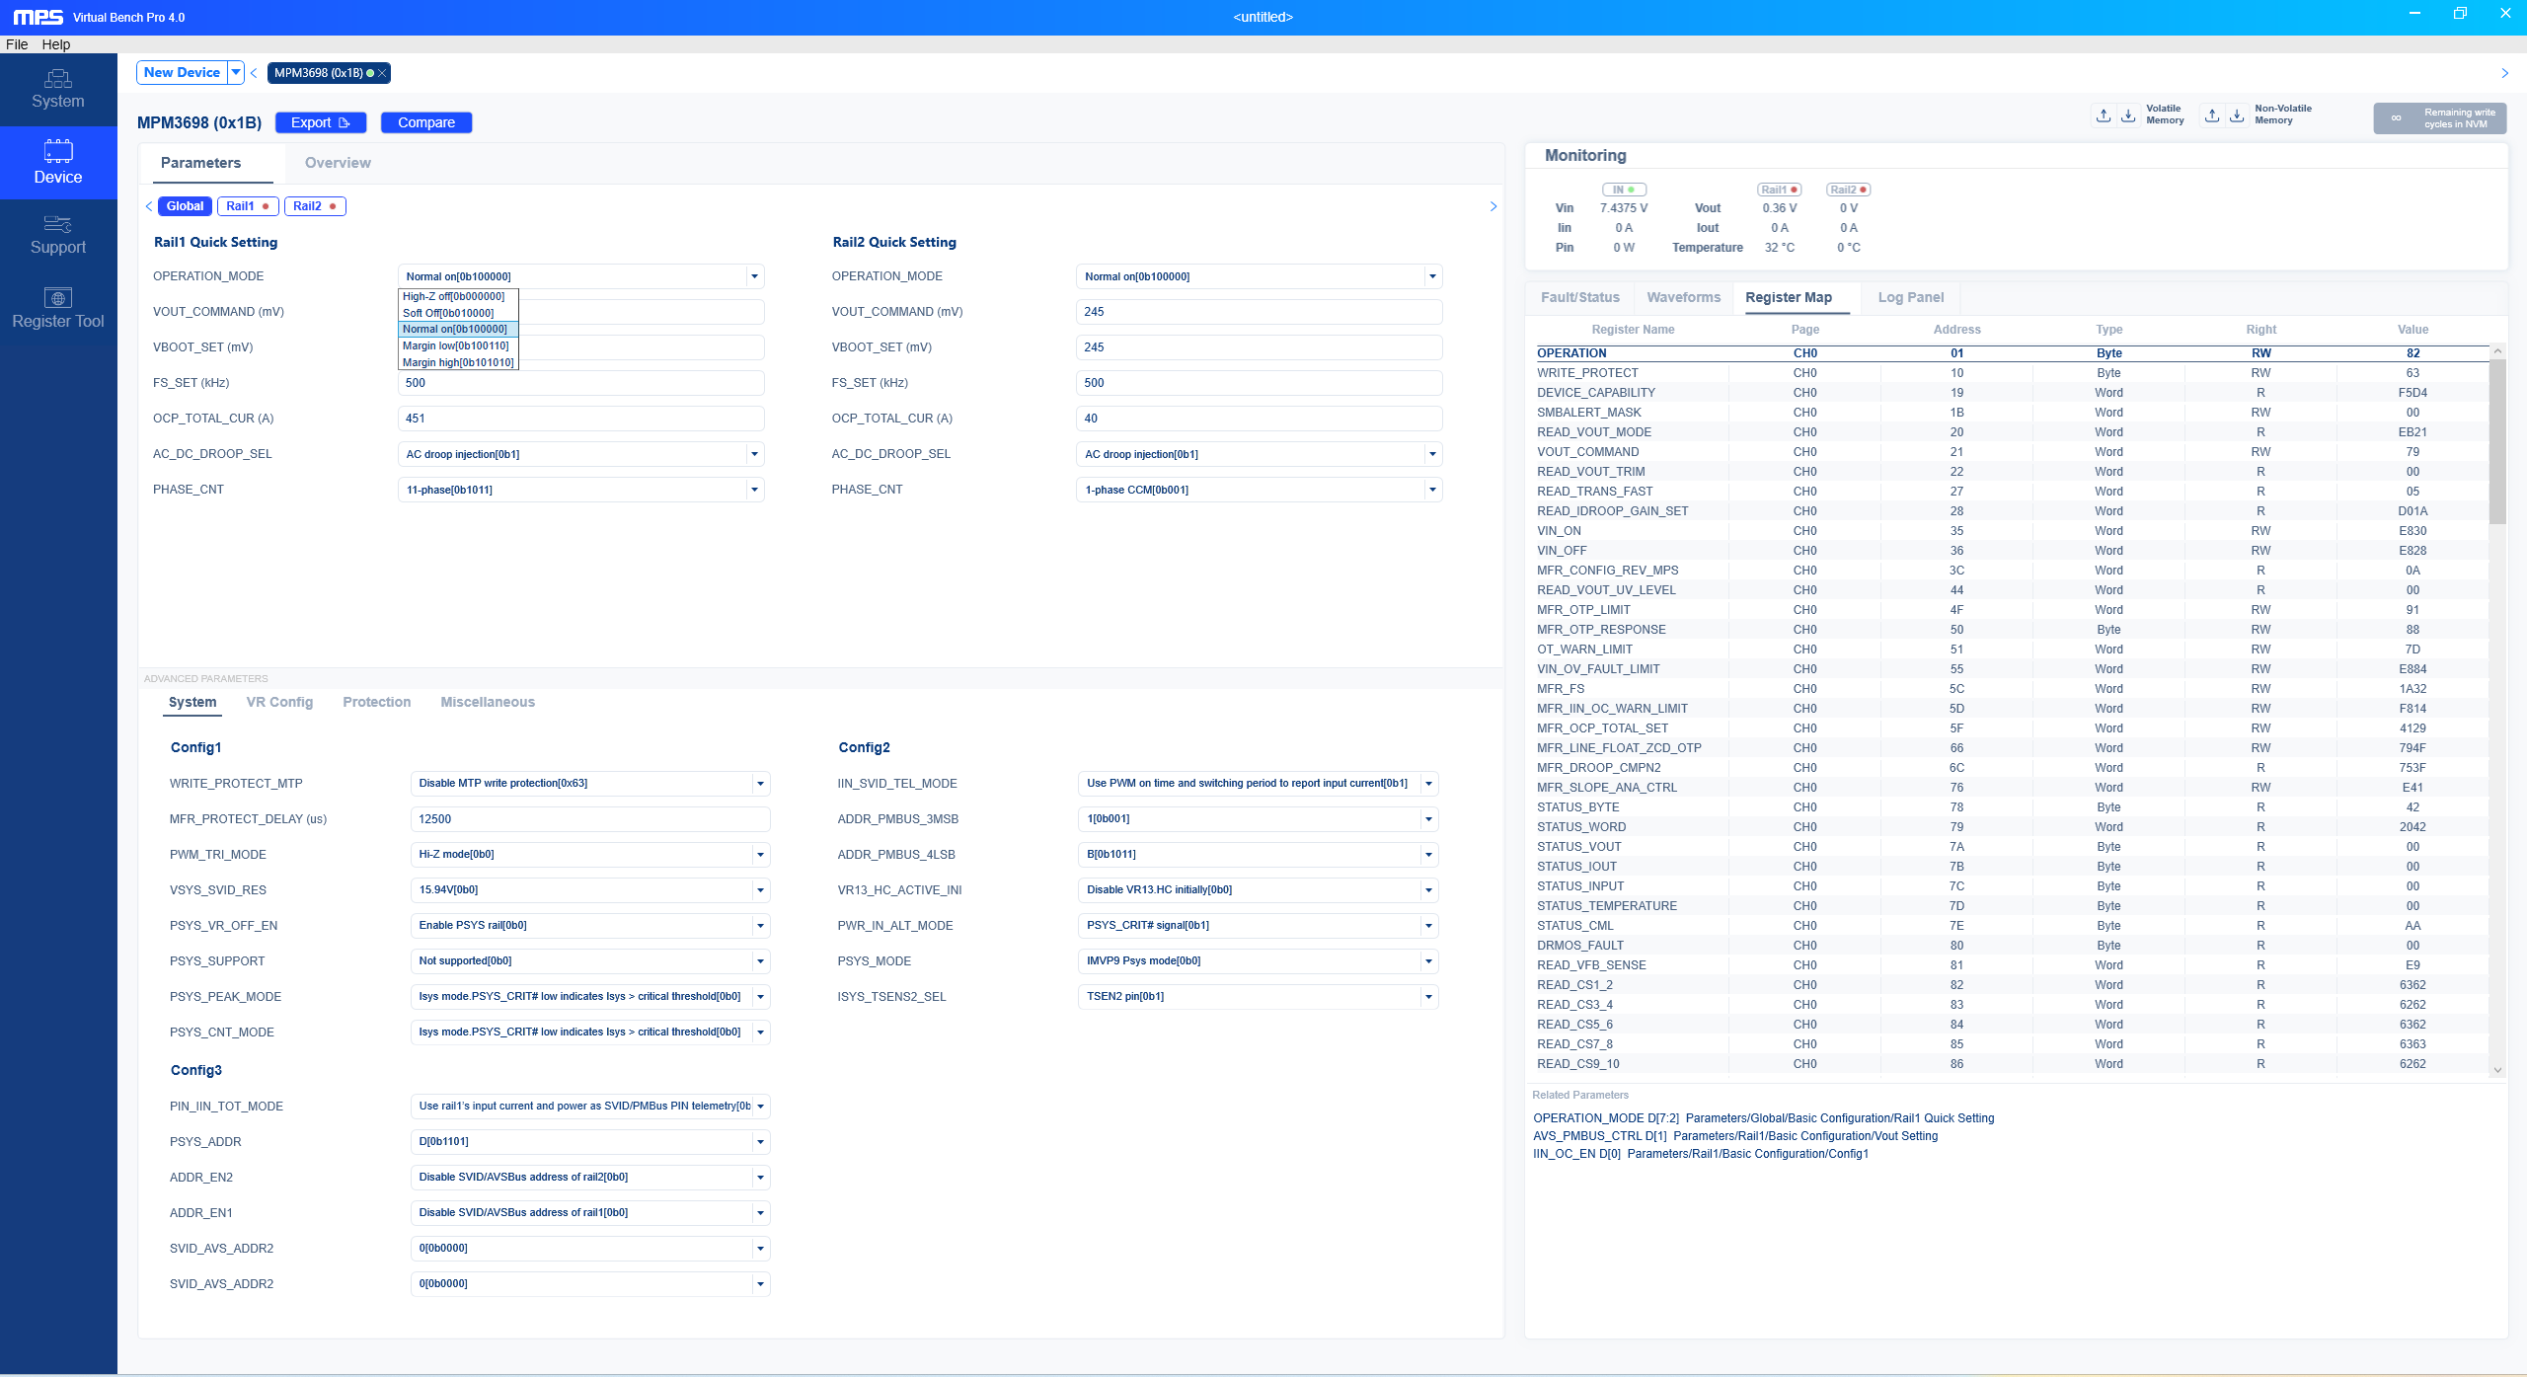The image size is (2527, 1377).
Task: Click Volatile Memory download arrow icon
Action: [2128, 115]
